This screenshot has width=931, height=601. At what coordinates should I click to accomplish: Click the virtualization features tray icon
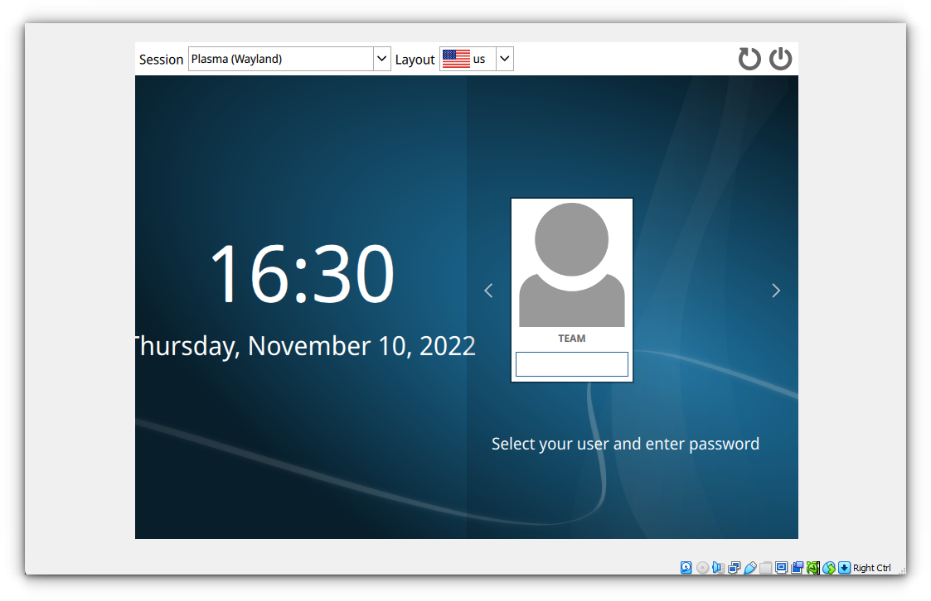(812, 567)
